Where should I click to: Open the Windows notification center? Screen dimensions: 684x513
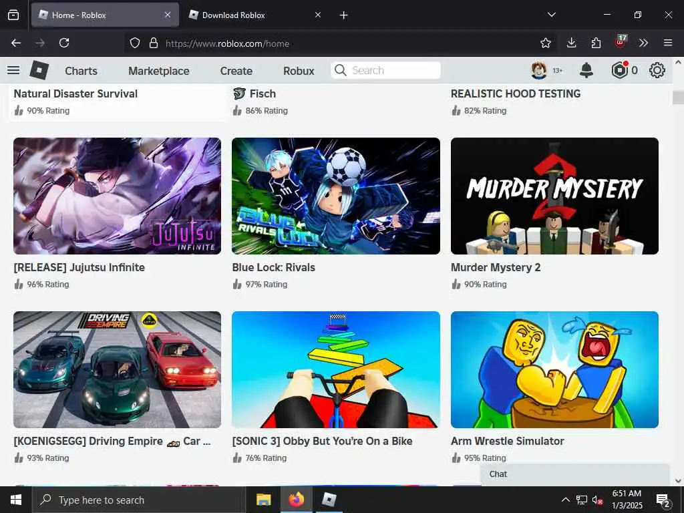pos(663,500)
